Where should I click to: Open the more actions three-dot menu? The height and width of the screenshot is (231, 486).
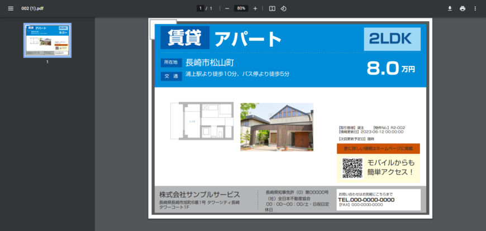point(475,8)
